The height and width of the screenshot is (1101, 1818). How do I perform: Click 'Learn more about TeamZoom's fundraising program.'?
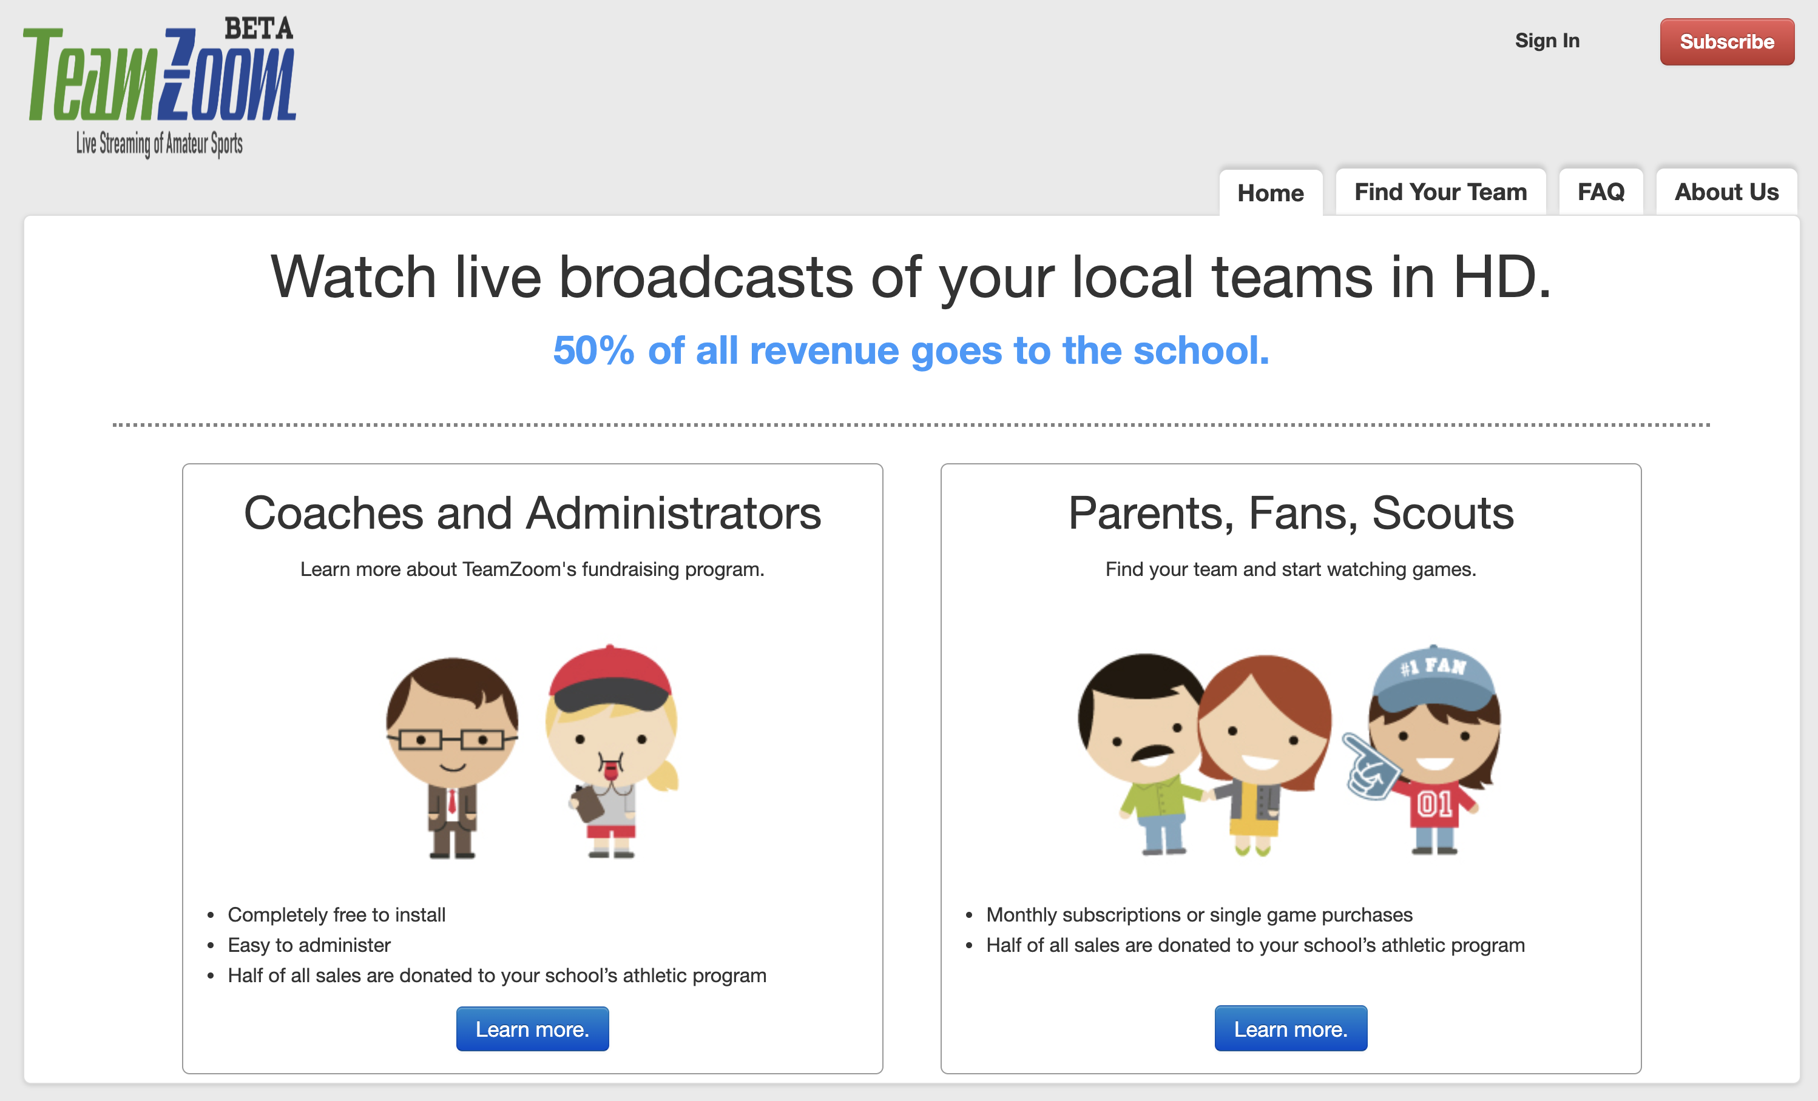(x=532, y=569)
